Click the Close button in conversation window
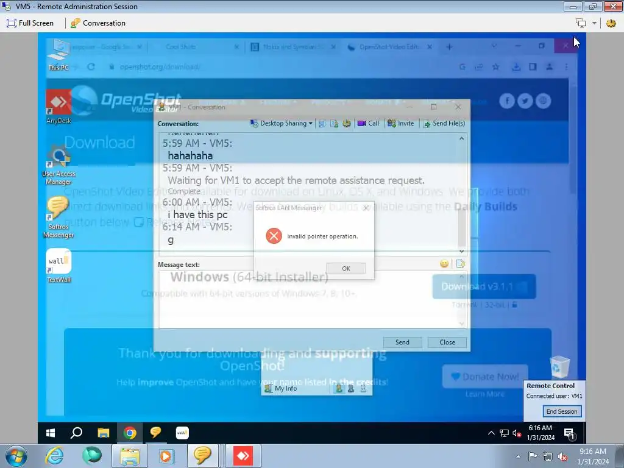This screenshot has height=468, width=624. coord(447,342)
